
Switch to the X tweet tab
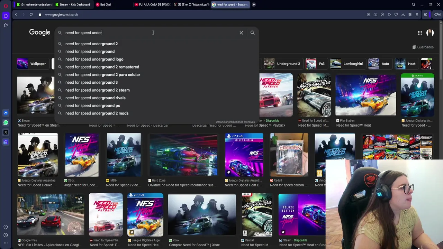pos(191,4)
